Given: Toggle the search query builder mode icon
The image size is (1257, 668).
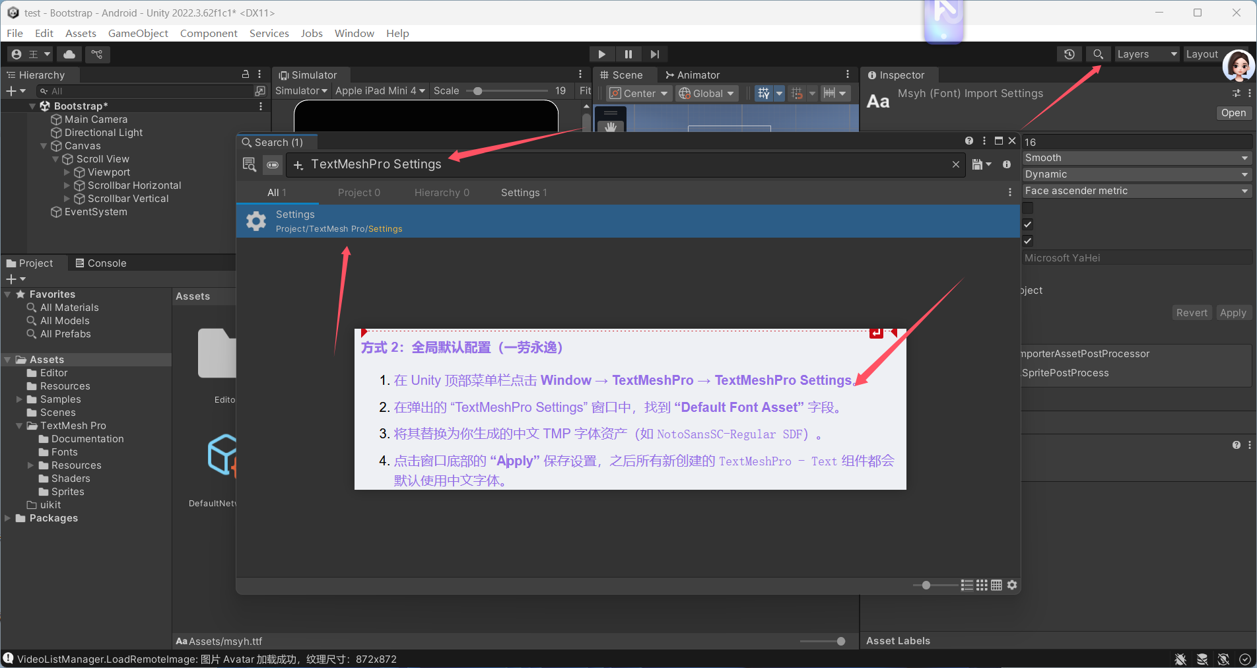Looking at the screenshot, I should point(273,164).
